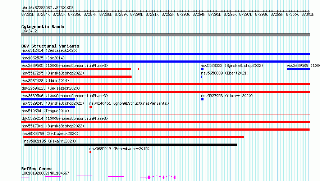Select esv3639506 (1000GenomesConsortiumPhase3) label
This screenshot has width=320, height=181.
coord(65,96)
